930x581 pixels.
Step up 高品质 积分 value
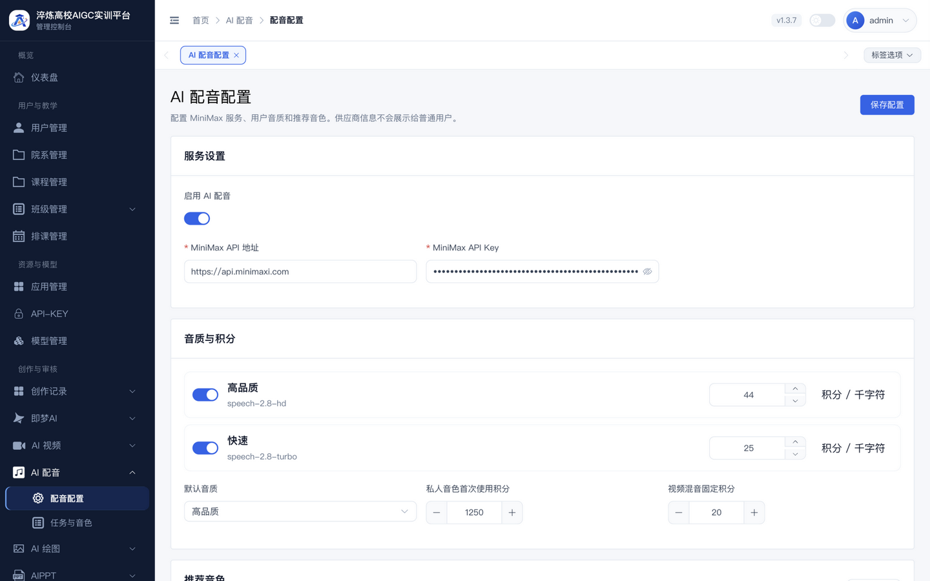pyautogui.click(x=795, y=389)
